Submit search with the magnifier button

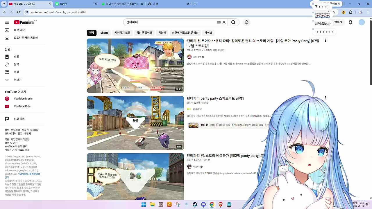click(233, 22)
